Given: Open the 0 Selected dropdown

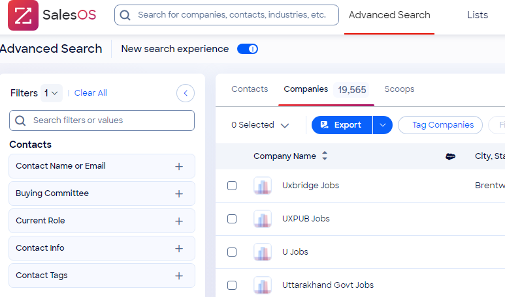Looking at the screenshot, I should pyautogui.click(x=260, y=125).
